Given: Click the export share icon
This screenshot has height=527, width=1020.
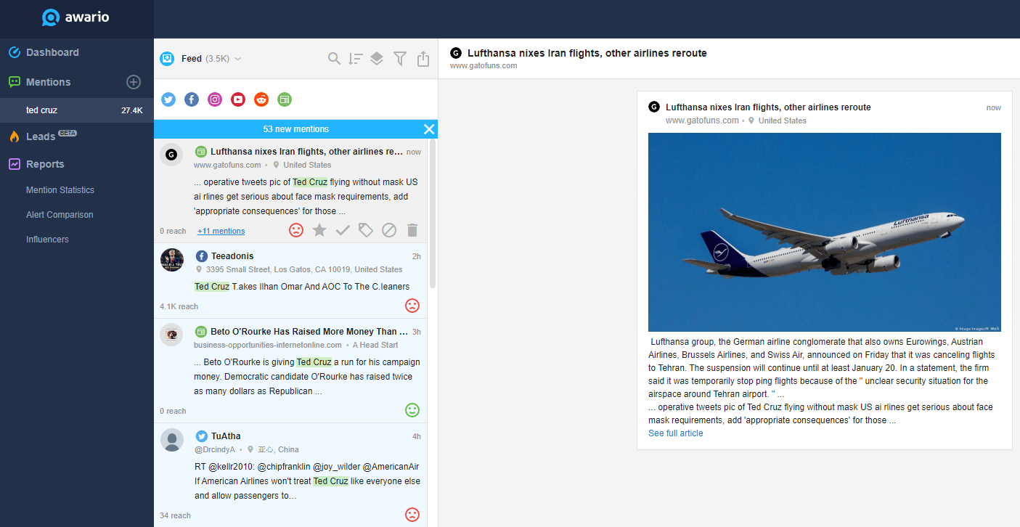Looking at the screenshot, I should pos(423,59).
